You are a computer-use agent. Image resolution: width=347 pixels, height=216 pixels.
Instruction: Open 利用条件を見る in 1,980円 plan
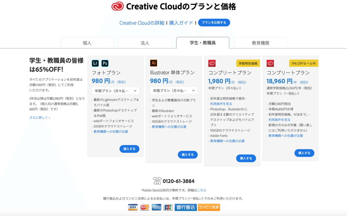tap(221, 104)
